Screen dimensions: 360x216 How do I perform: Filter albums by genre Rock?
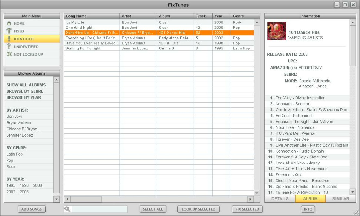click(11, 167)
